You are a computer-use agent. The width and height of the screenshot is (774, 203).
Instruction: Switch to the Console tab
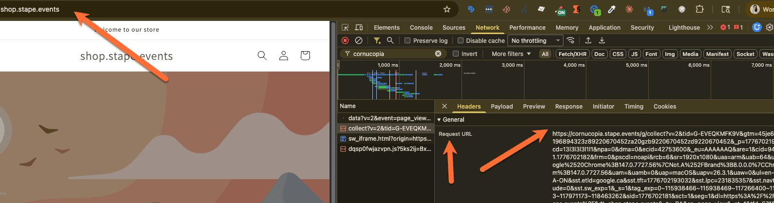(x=421, y=28)
